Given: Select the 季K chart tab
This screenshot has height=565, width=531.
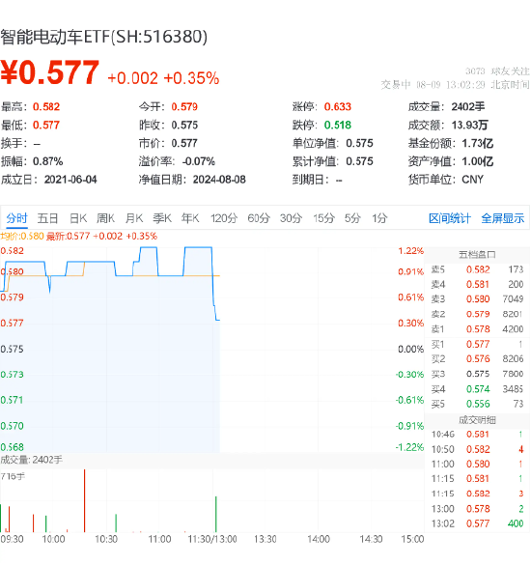Looking at the screenshot, I should 162,218.
